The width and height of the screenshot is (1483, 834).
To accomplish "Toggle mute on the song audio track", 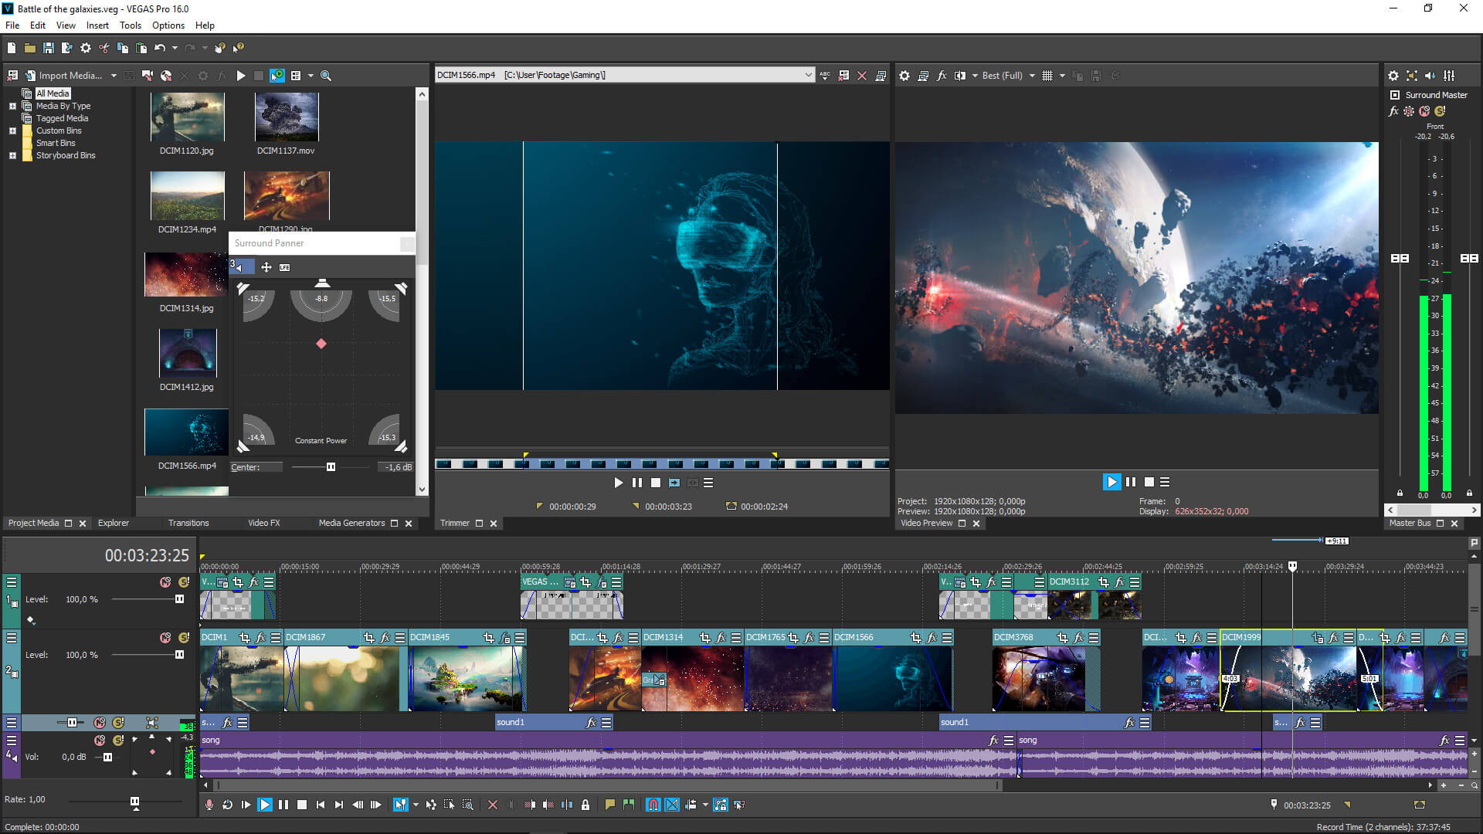I will [x=99, y=741].
